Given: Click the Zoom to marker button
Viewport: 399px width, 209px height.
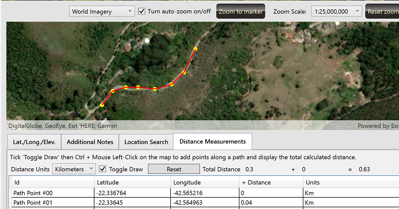Looking at the screenshot, I should [x=241, y=11].
